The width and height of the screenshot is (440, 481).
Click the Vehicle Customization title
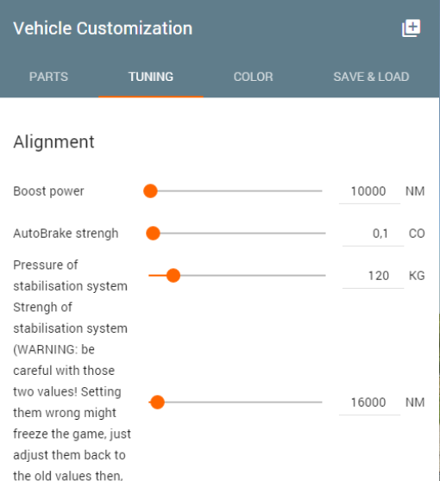click(x=103, y=28)
